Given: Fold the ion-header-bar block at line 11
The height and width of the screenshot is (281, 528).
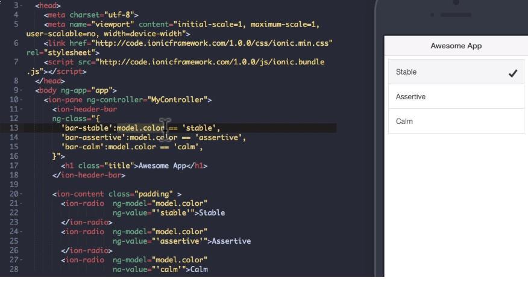Looking at the screenshot, I should 22,110.
